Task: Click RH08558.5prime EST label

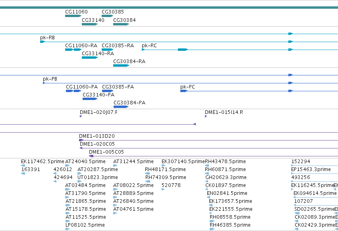Action: click(x=230, y=217)
